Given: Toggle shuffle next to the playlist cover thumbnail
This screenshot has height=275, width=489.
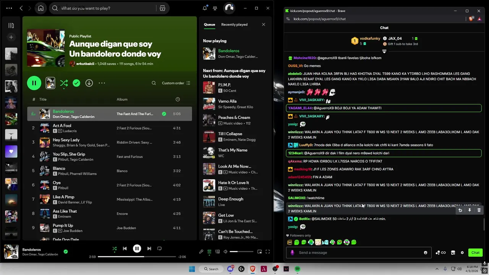Looking at the screenshot, I should point(64,83).
